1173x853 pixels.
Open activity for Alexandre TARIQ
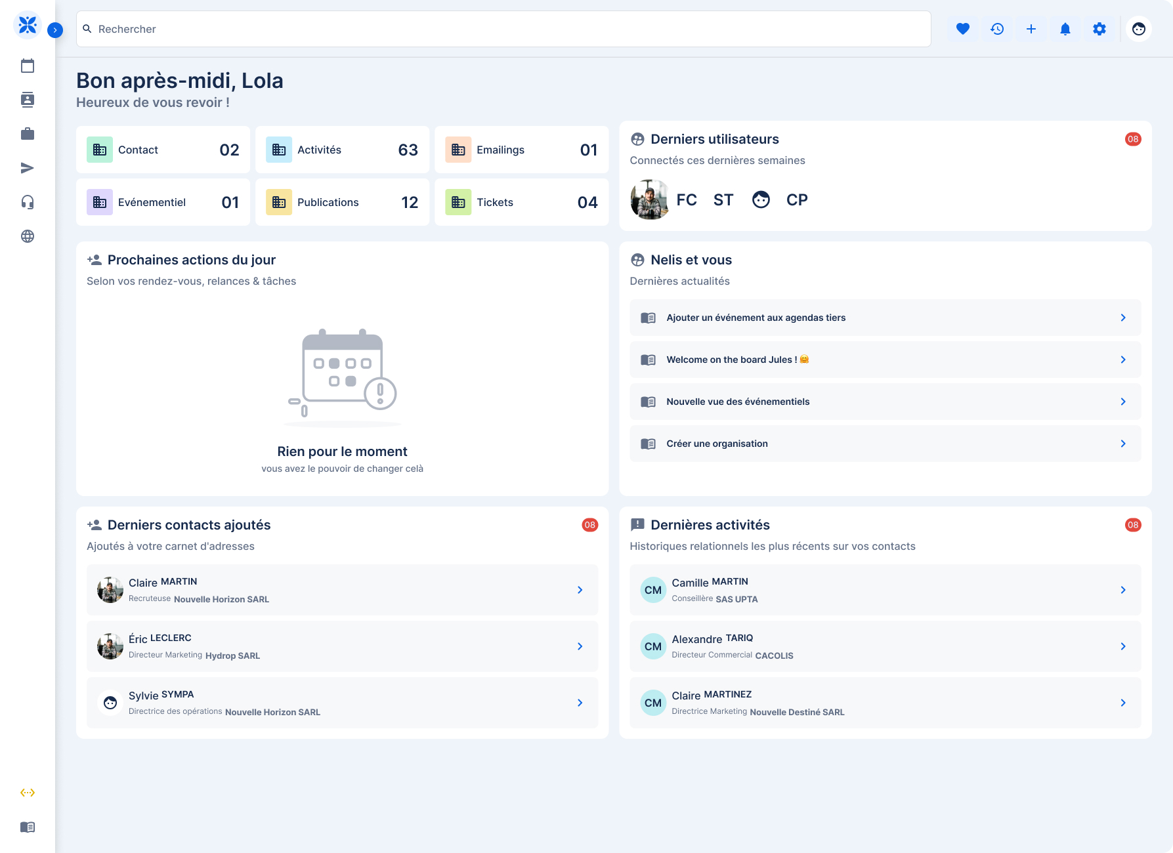[885, 646]
